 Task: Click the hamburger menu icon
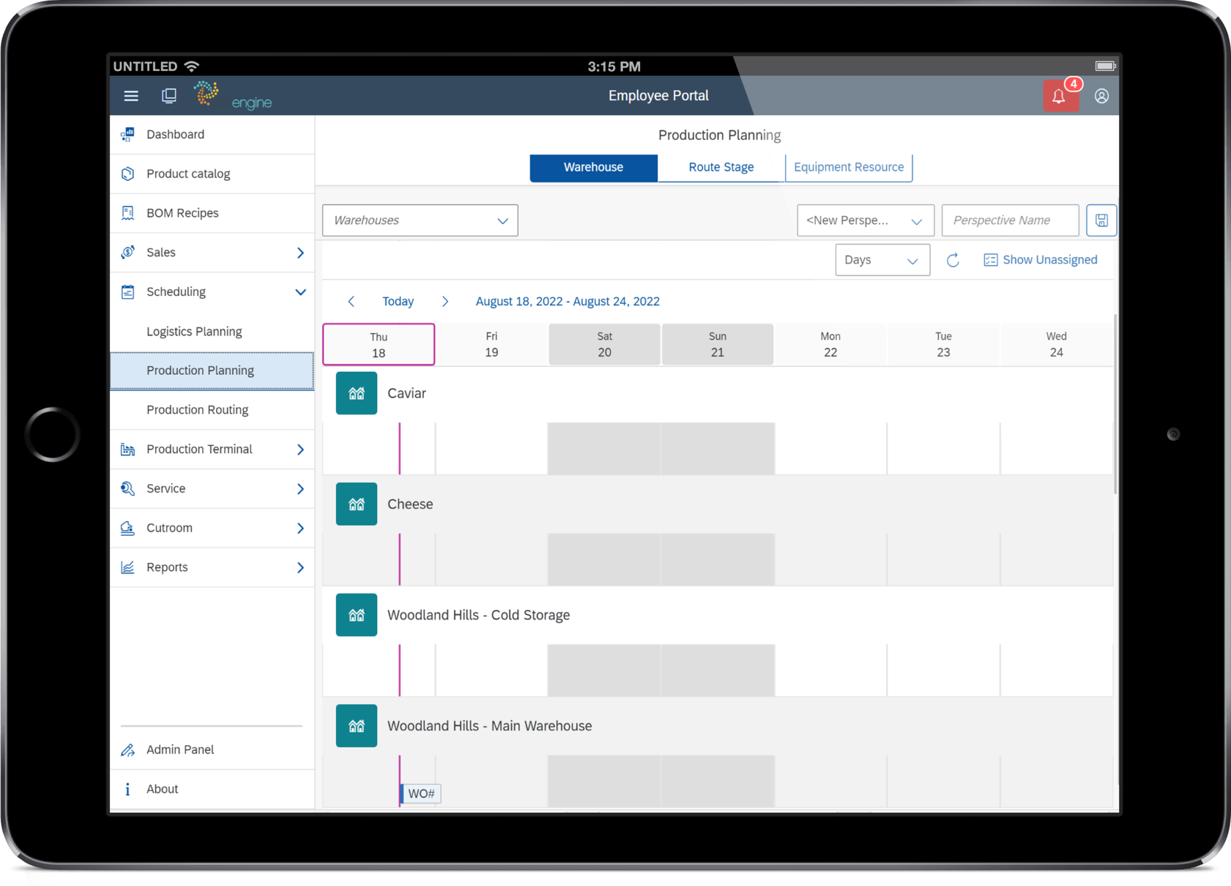pos(130,96)
